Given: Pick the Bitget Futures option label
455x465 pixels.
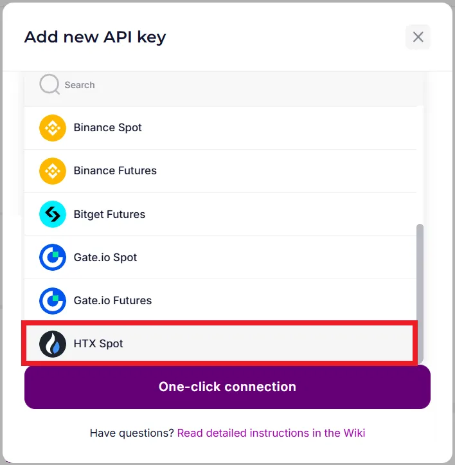Looking at the screenshot, I should [x=109, y=214].
